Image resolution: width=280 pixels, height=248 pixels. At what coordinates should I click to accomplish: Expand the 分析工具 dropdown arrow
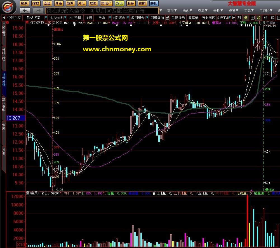pyautogui.click(x=230, y=18)
